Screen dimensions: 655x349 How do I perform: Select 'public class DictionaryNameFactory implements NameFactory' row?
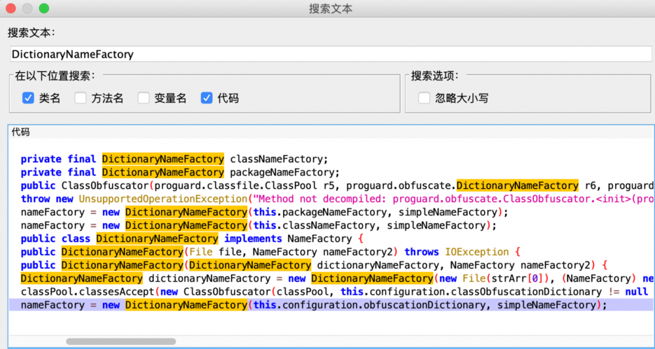[331, 239]
